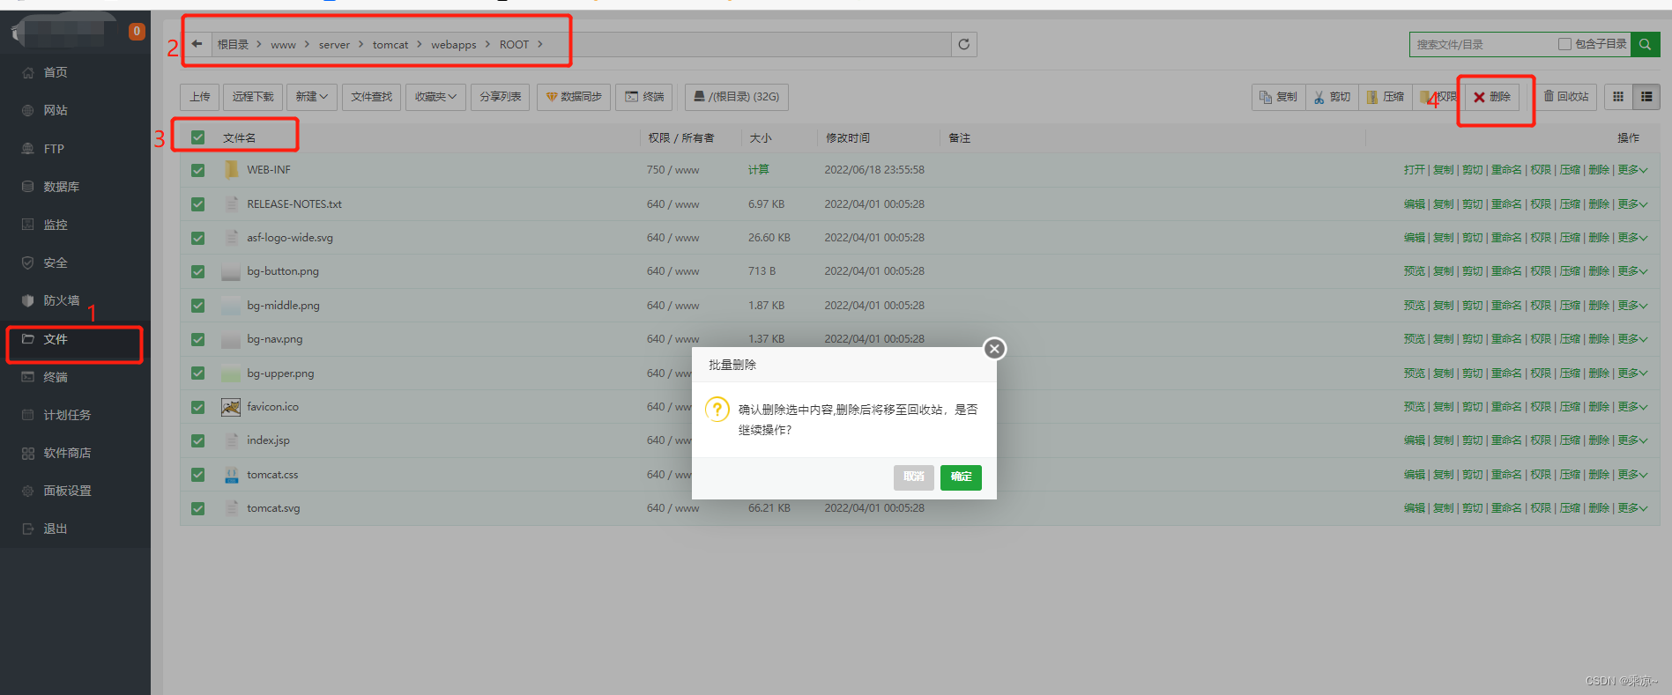Click the 压缩 compress toolbar button

point(1386,97)
